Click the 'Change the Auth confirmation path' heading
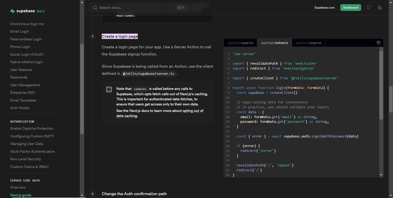 (x=134, y=194)
